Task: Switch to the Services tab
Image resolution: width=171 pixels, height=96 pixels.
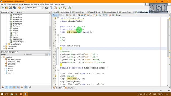Action: pyautogui.click(x=19, y=12)
